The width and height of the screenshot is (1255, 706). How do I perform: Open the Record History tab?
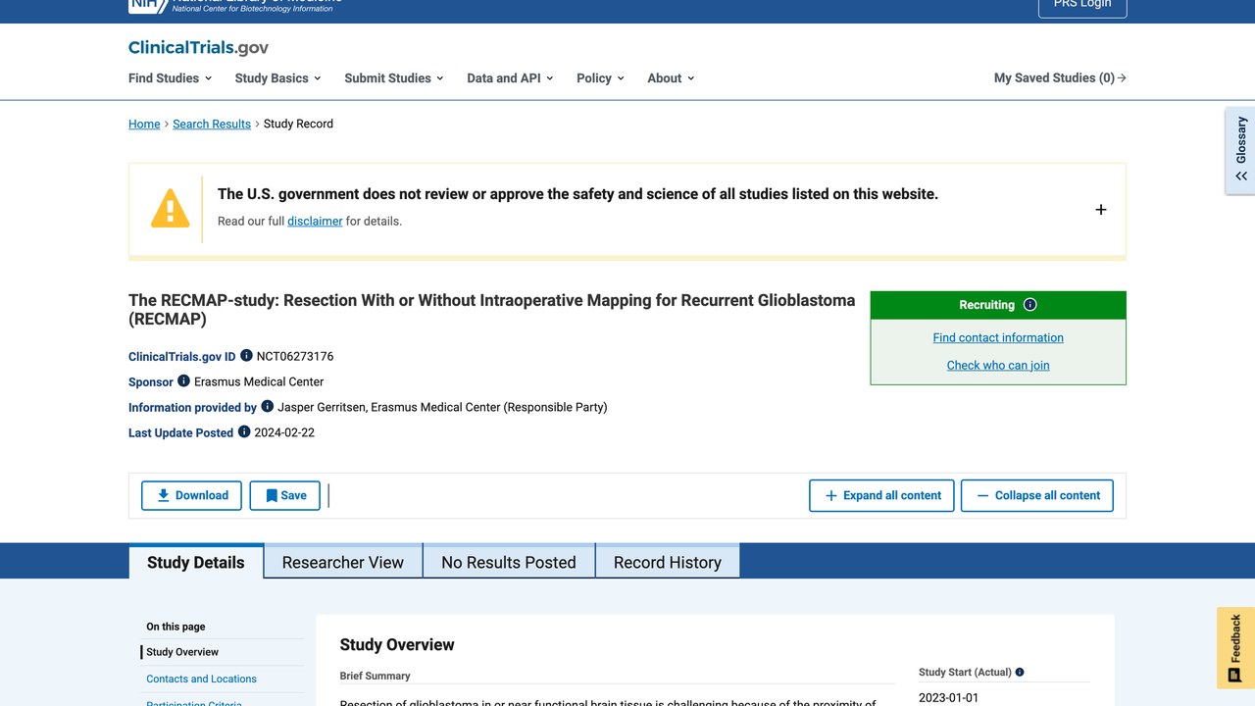point(668,562)
